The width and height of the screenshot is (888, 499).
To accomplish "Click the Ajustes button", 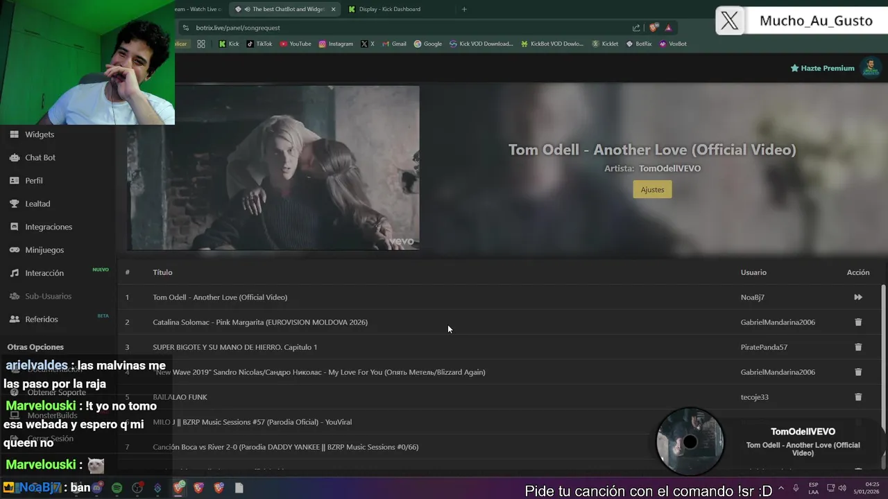I will coord(652,189).
